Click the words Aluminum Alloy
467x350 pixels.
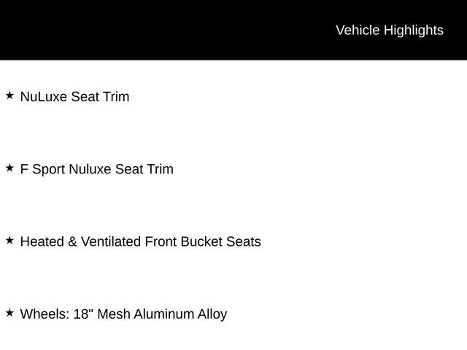(180, 314)
